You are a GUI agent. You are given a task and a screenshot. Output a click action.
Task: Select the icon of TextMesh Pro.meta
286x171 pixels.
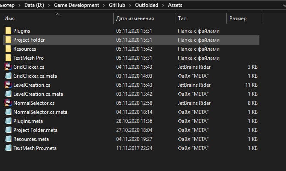click(x=8, y=148)
